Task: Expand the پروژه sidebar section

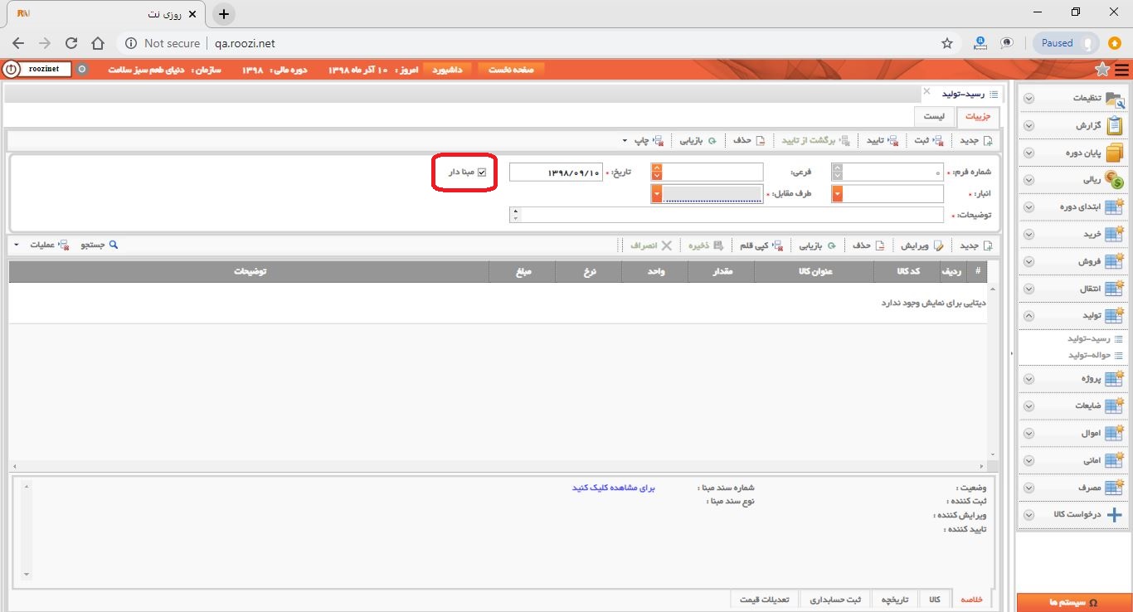Action: 1028,379
